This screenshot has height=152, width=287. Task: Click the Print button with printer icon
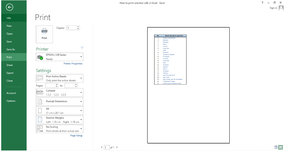[44, 34]
